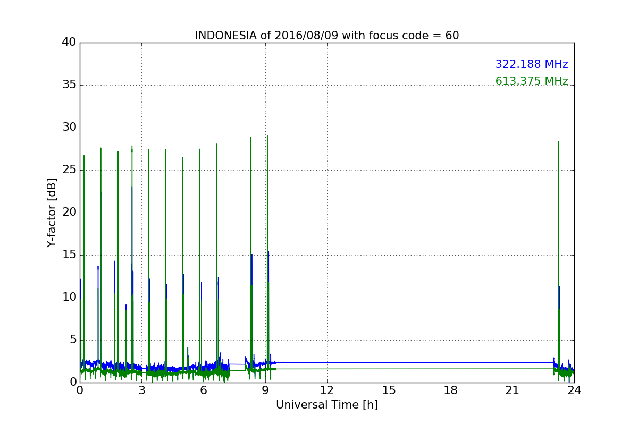Click y-axis tick label 30
Screen dimensions: 638x425
click(x=69, y=127)
